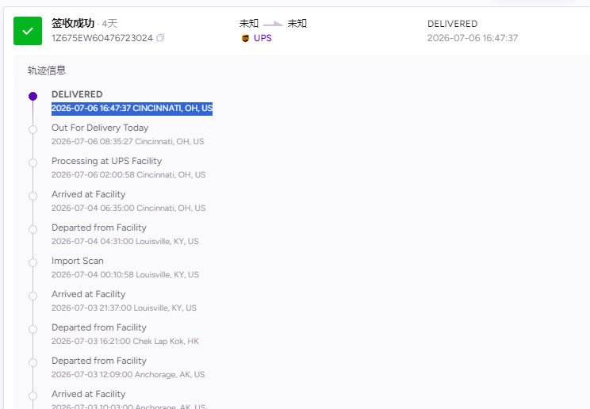Image resolution: width=590 pixels, height=409 pixels.
Task: Click the Import Scan timeline marker
Action: click(x=33, y=262)
